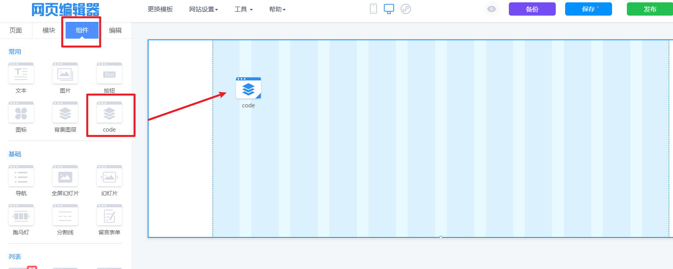Switch to the 组件 tab
Viewport: 673px width, 269px height.
pyautogui.click(x=82, y=30)
